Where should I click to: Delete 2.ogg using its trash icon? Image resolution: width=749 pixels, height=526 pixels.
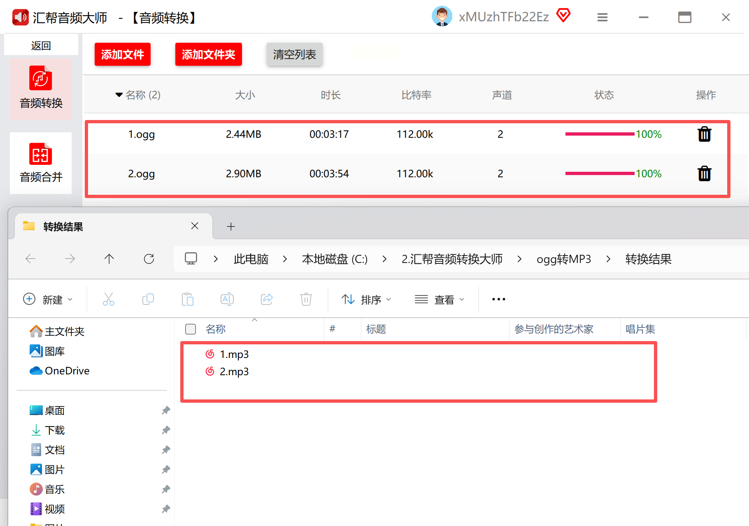point(704,174)
